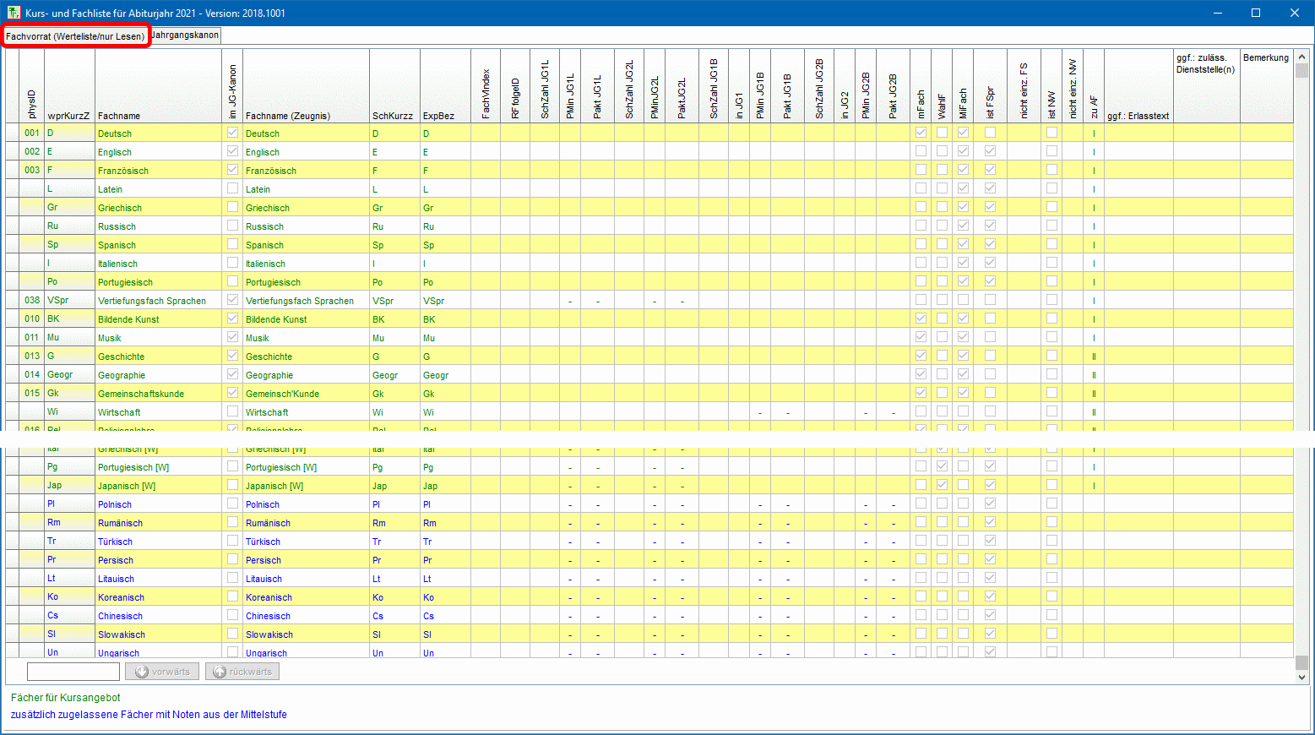Maximize the Kurs- und Fachliste window
This screenshot has height=735, width=1315.
tap(1256, 13)
